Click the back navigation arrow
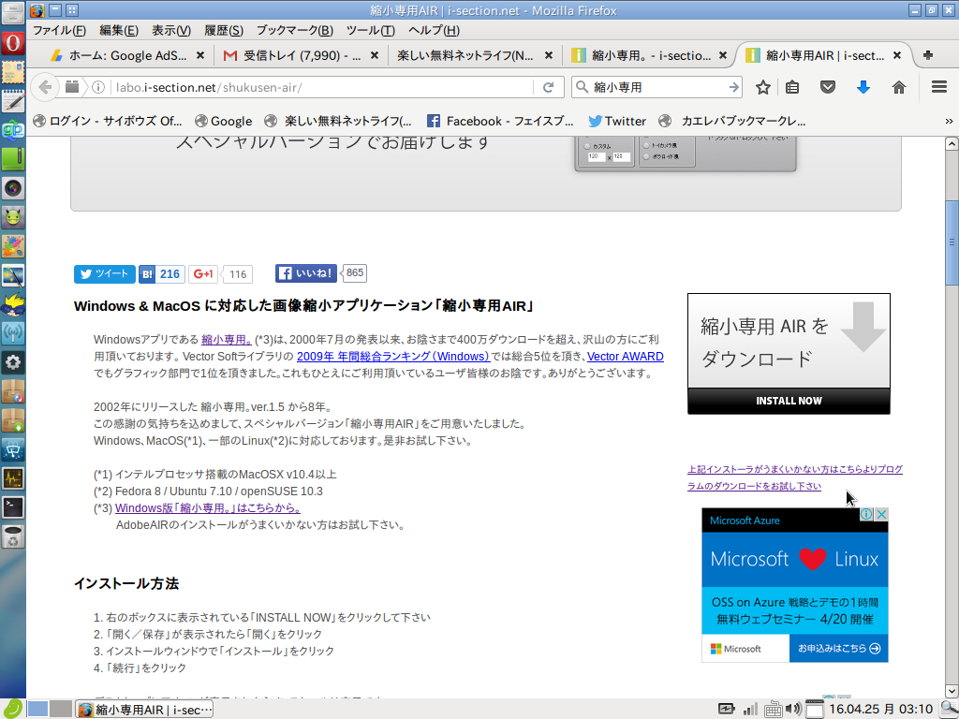 pos(44,87)
